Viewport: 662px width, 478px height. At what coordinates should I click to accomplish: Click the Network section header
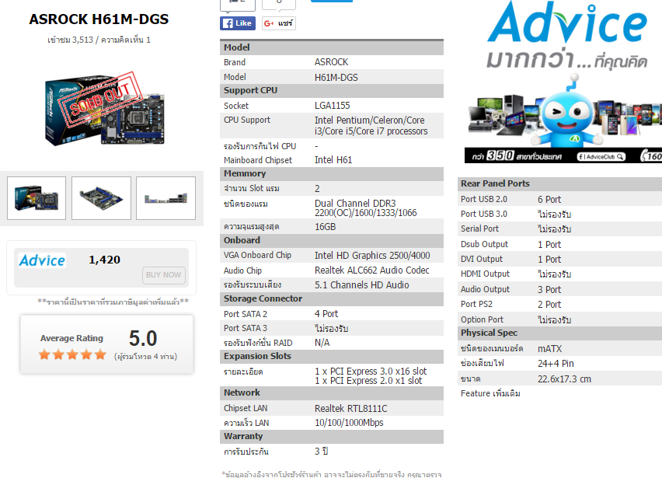pyautogui.click(x=332, y=393)
